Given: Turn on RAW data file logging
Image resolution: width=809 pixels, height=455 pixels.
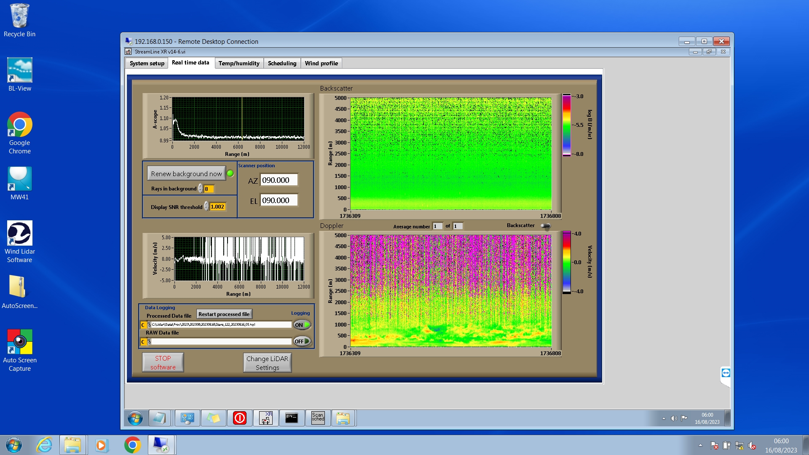Looking at the screenshot, I should [x=302, y=341].
